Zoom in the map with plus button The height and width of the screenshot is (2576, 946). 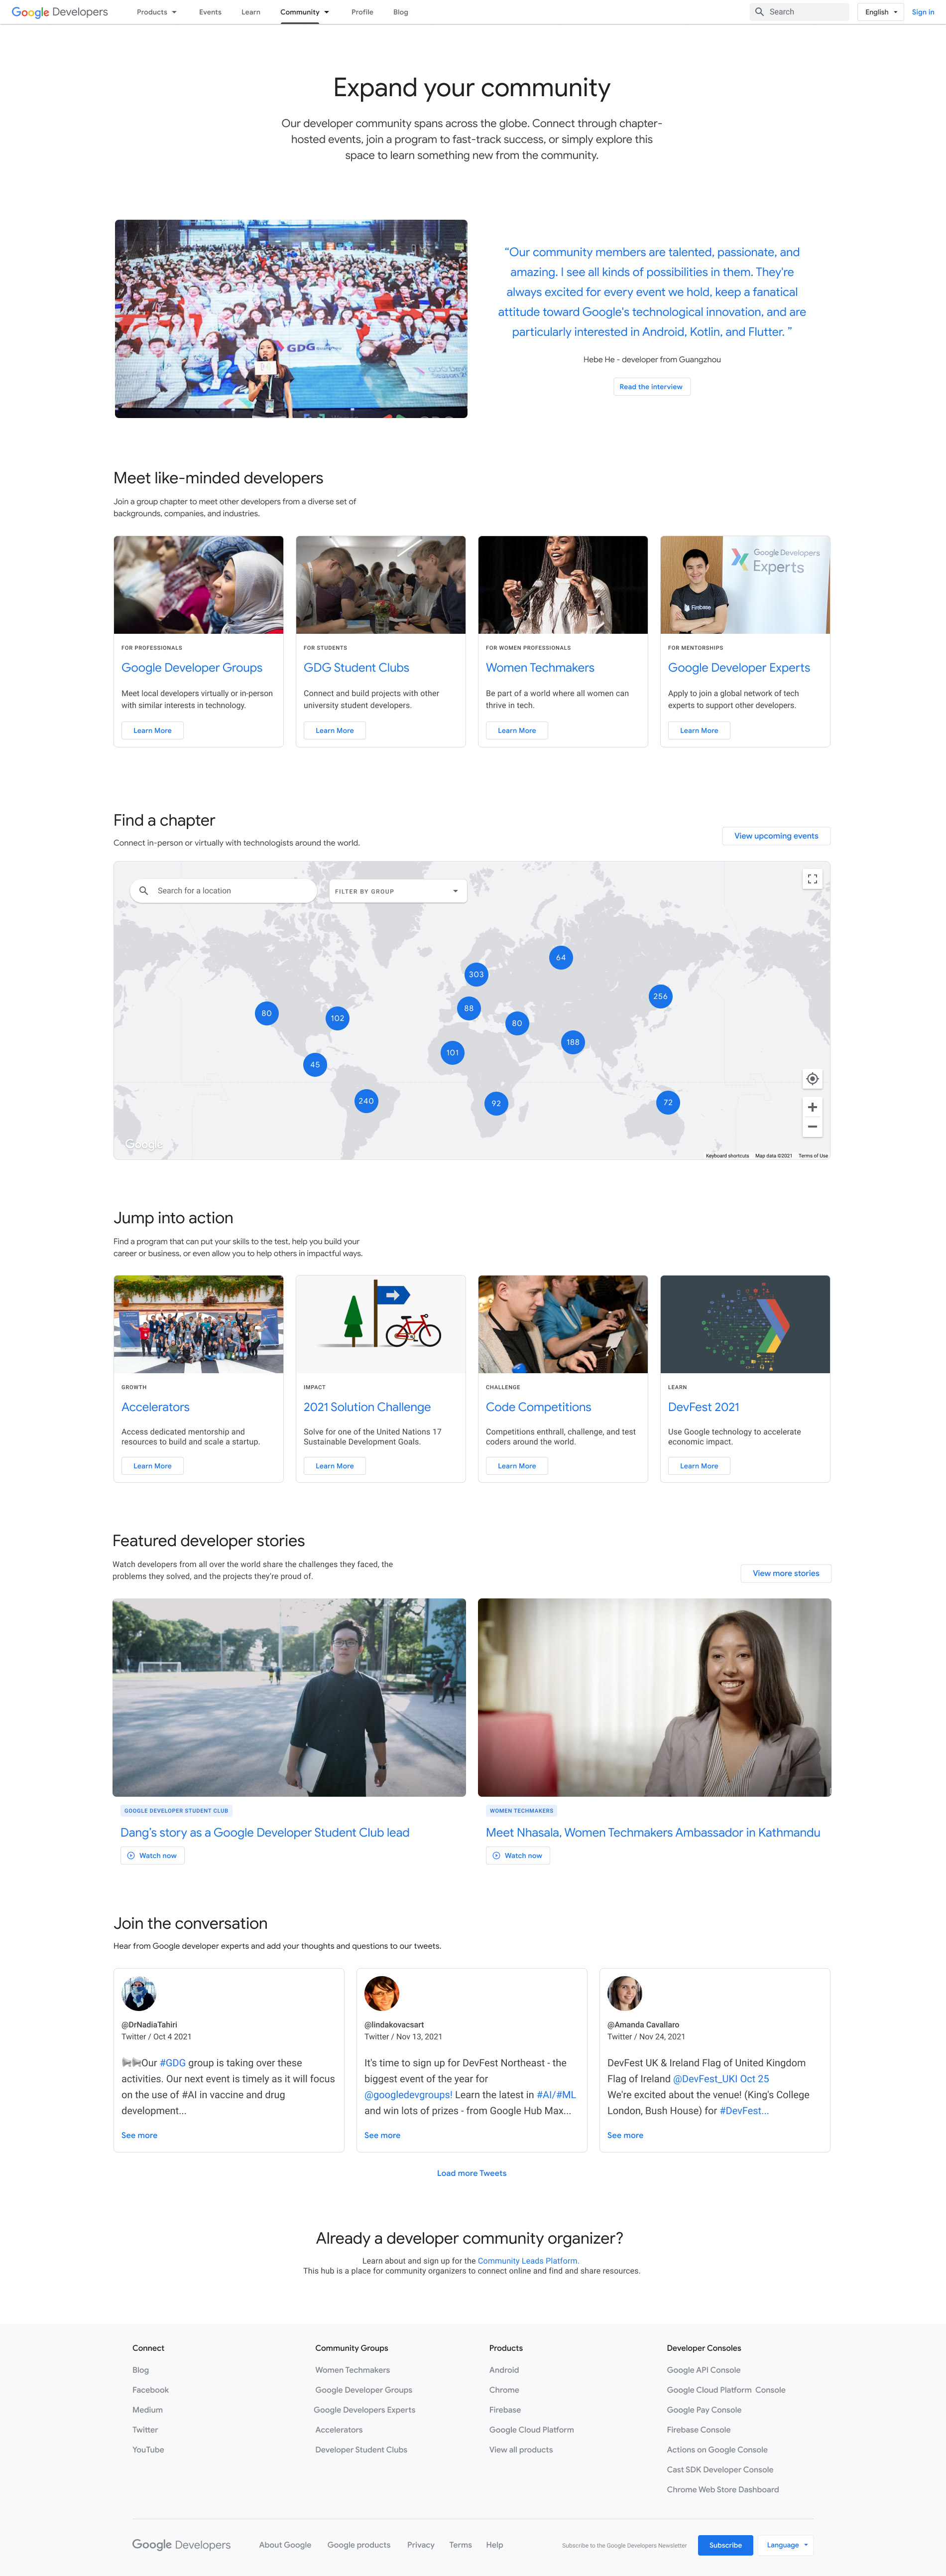[x=812, y=1107]
